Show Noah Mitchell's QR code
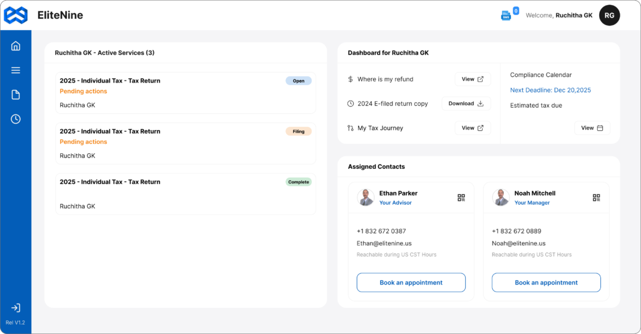The image size is (641, 334). [597, 198]
